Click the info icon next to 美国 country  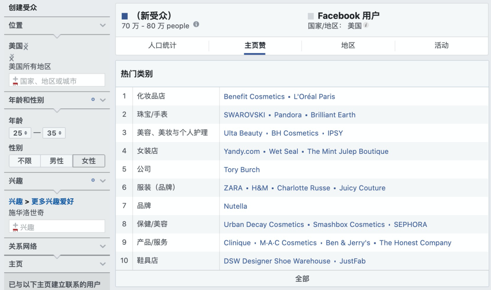tap(366, 25)
